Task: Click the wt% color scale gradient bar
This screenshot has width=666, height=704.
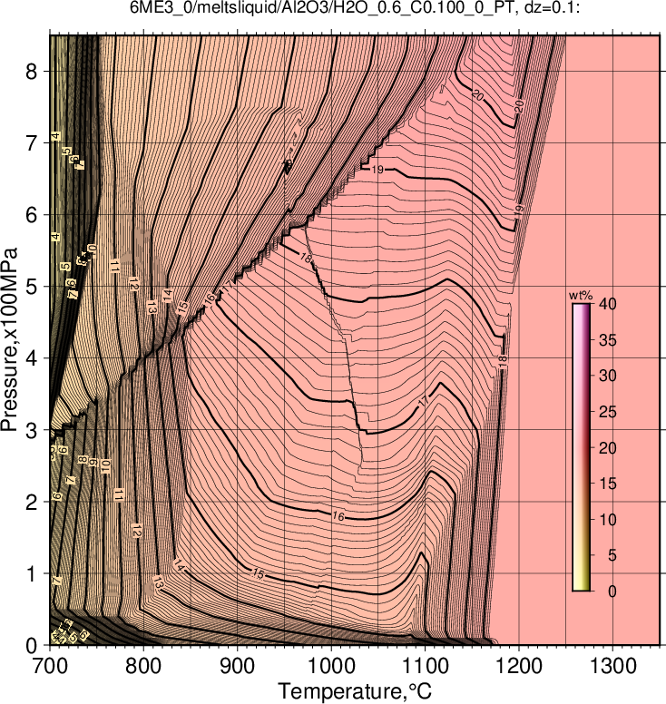Action: [x=581, y=447]
